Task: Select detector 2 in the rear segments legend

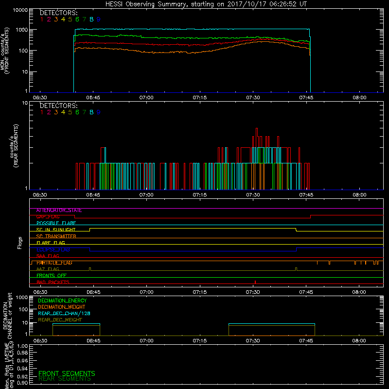Action: pos(49,112)
